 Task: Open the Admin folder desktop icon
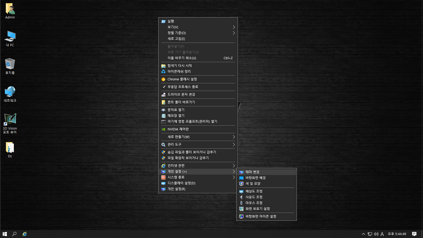(10, 11)
